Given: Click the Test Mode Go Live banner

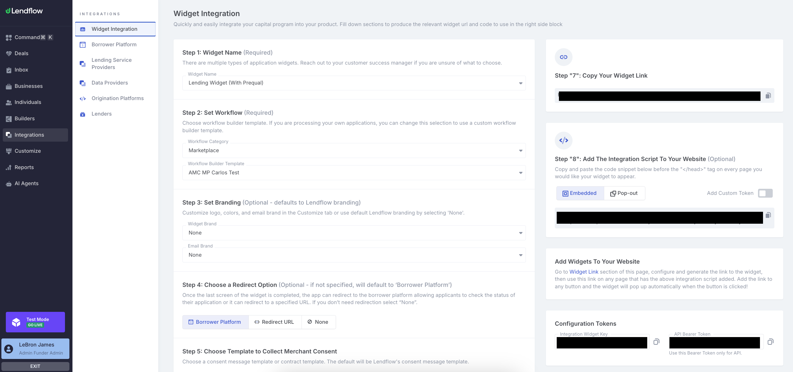Looking at the screenshot, I should click(35, 322).
